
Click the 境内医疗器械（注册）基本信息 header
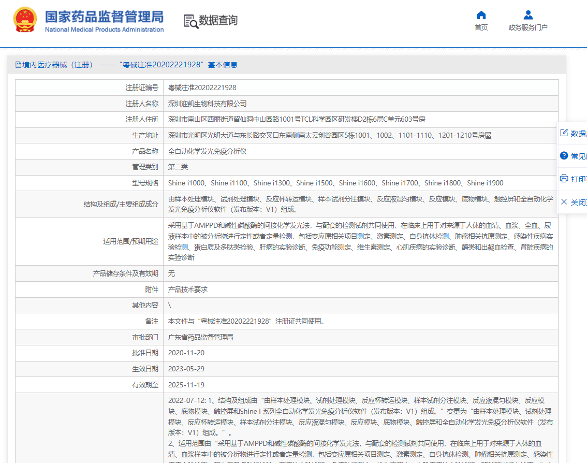[126, 65]
